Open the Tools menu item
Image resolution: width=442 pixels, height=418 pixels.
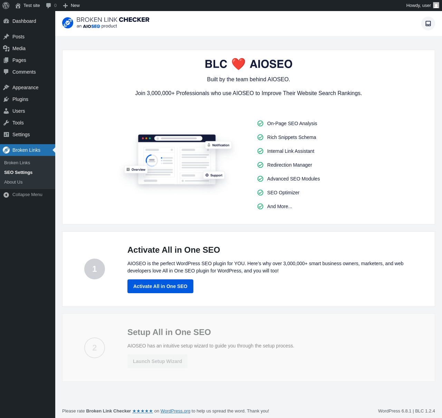tap(28, 123)
